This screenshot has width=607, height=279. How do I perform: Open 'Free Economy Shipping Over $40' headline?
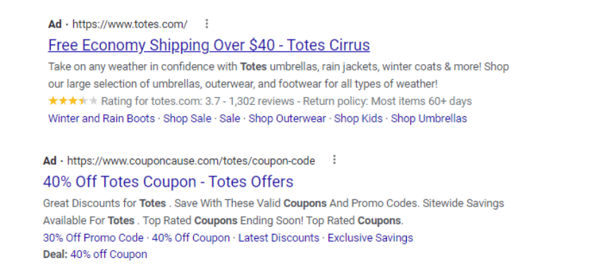pyautogui.click(x=209, y=45)
